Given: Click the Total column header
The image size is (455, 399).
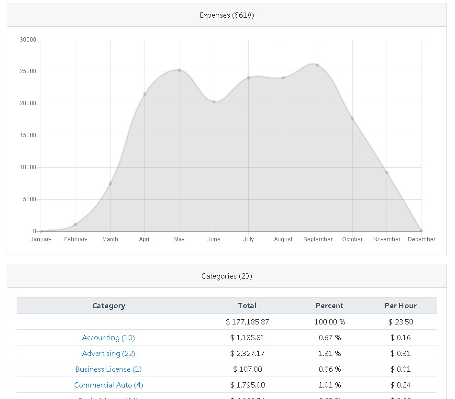Looking at the screenshot, I should coord(247,306).
